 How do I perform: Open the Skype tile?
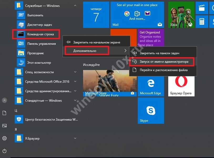(151, 111)
